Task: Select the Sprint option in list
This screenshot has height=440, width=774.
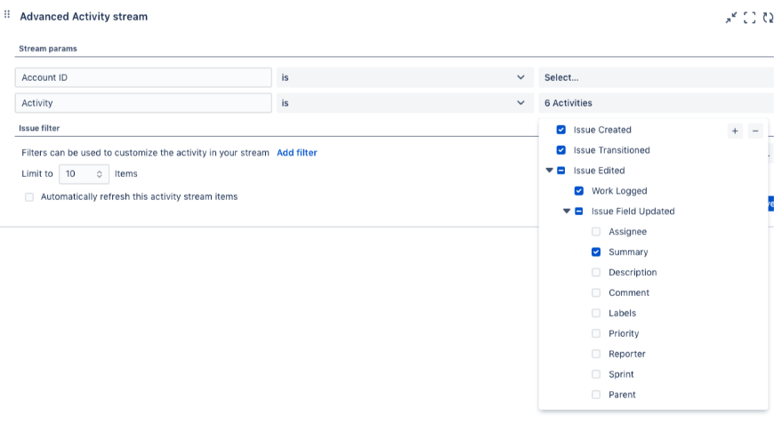Action: 621,374
